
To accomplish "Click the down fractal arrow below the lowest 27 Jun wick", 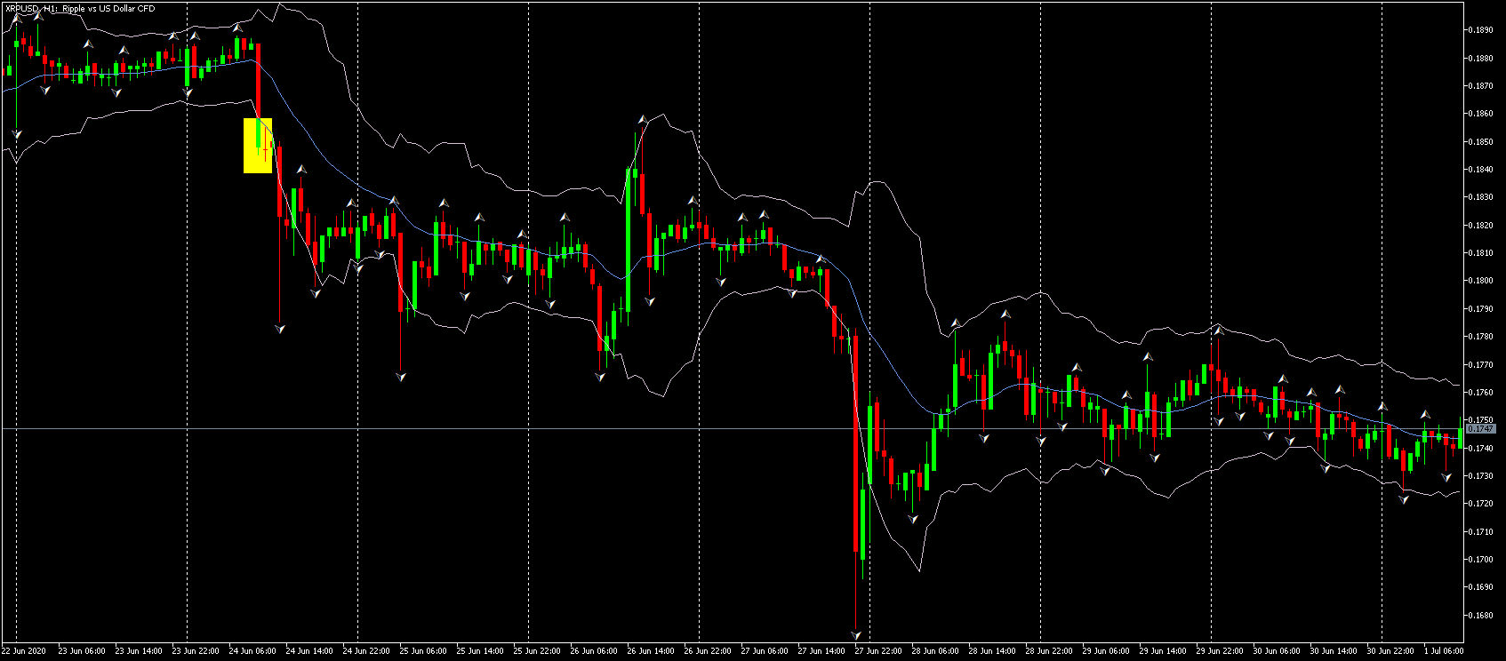I will coord(856,635).
